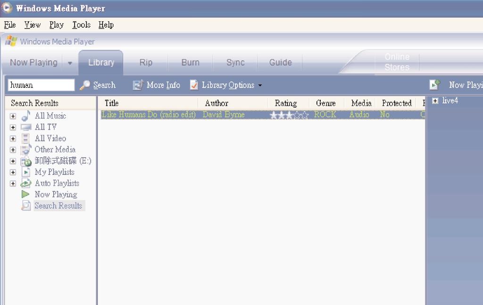Sort by the Title column header

click(x=111, y=103)
